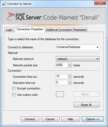Click the Cancel button

coord(50,119)
